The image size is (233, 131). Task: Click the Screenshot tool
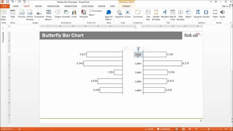(x=39, y=12)
